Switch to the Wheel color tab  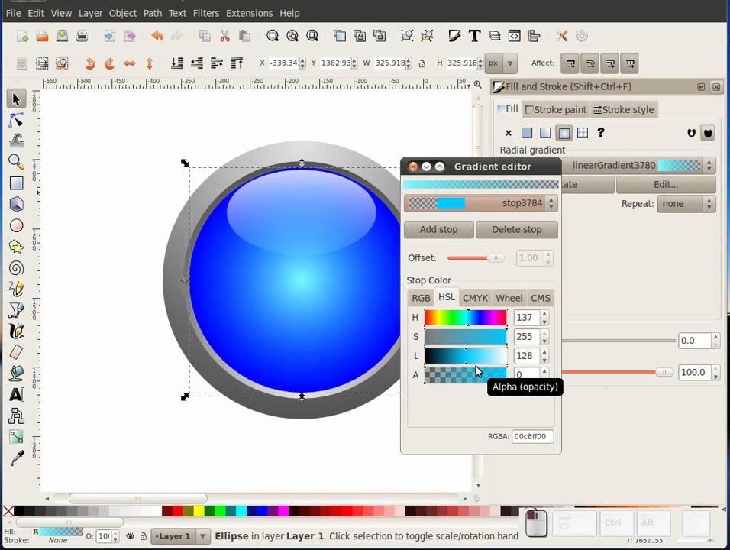pyautogui.click(x=509, y=298)
